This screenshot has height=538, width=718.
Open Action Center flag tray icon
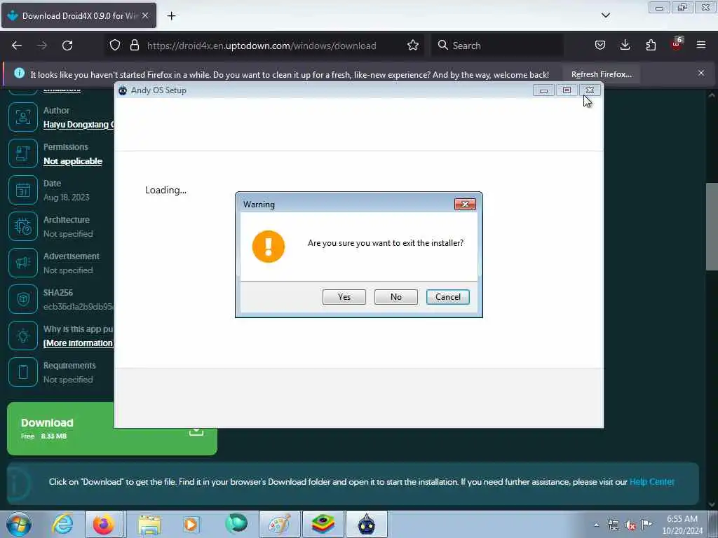click(647, 525)
